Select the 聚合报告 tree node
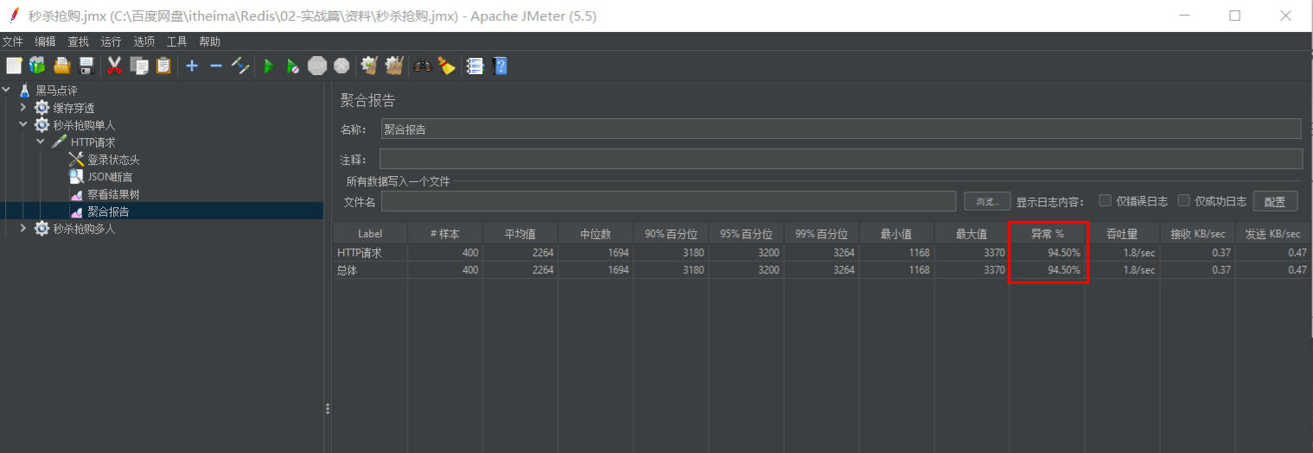Image resolution: width=1313 pixels, height=453 pixels. (x=108, y=211)
